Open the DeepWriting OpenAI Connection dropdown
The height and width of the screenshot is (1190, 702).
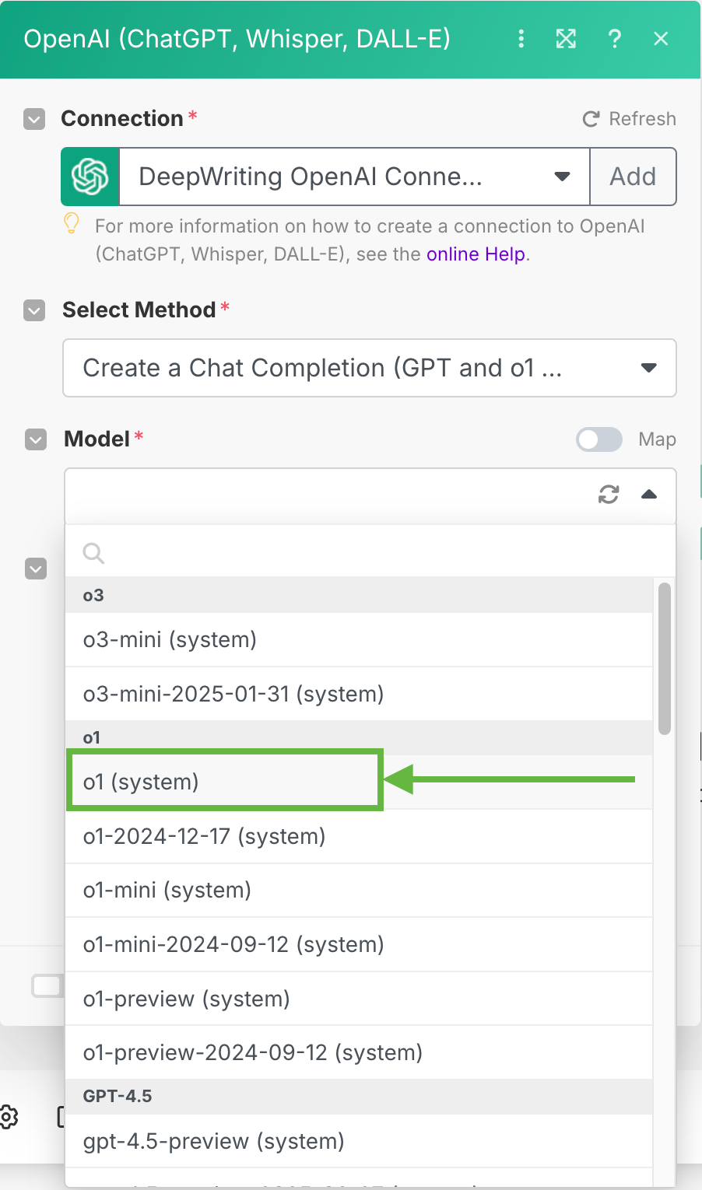click(354, 177)
